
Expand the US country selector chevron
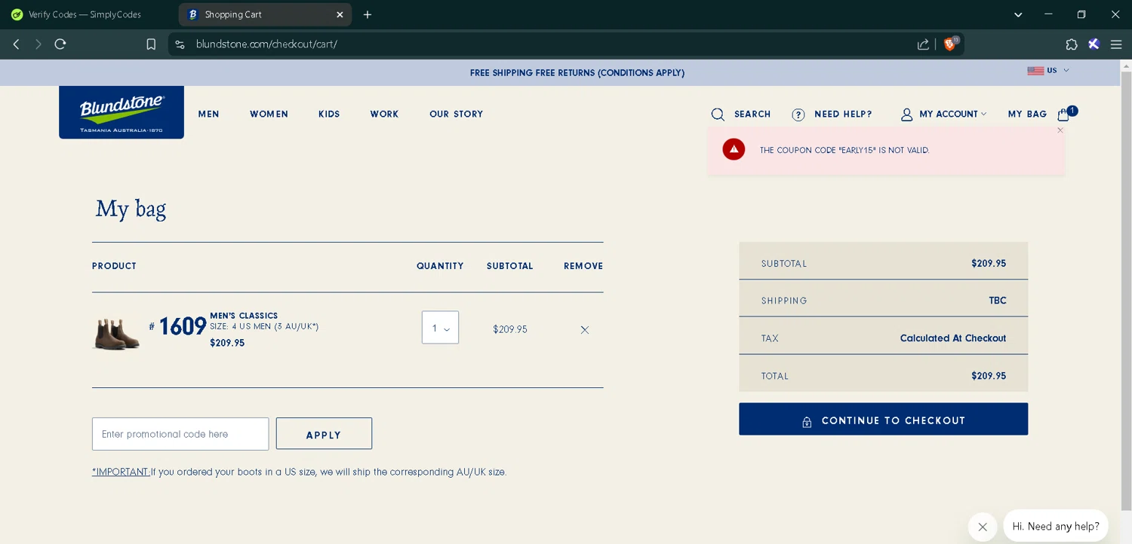(1066, 70)
